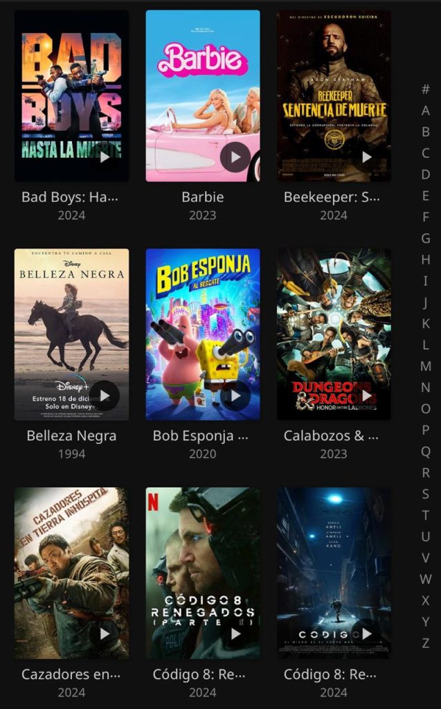Image resolution: width=441 pixels, height=709 pixels.
Task: Open the Bob Esponja al Rescate poster
Action: tap(203, 334)
